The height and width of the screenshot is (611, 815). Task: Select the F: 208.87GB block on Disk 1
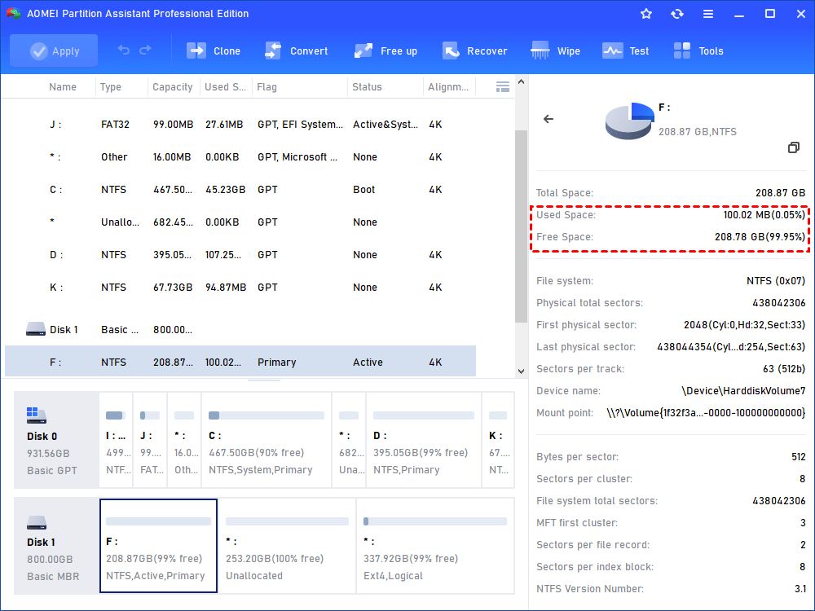point(159,546)
